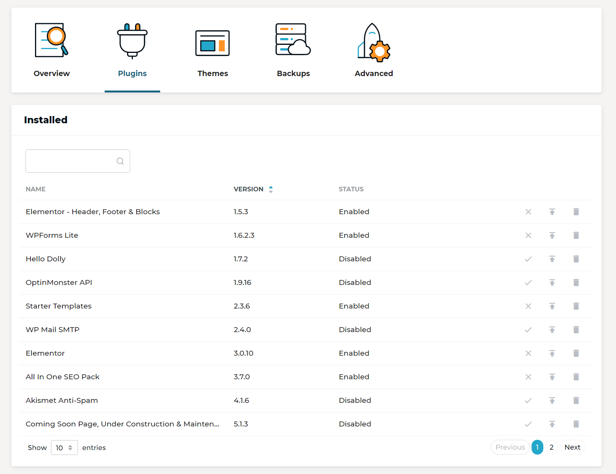616x474 pixels.
Task: Disable the WPForms Lite plugin
Action: [x=528, y=235]
